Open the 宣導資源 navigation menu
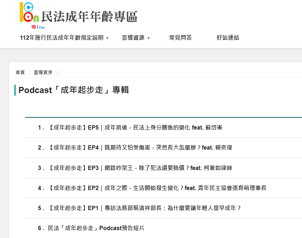The height and width of the screenshot is (238, 302). [x=133, y=38]
